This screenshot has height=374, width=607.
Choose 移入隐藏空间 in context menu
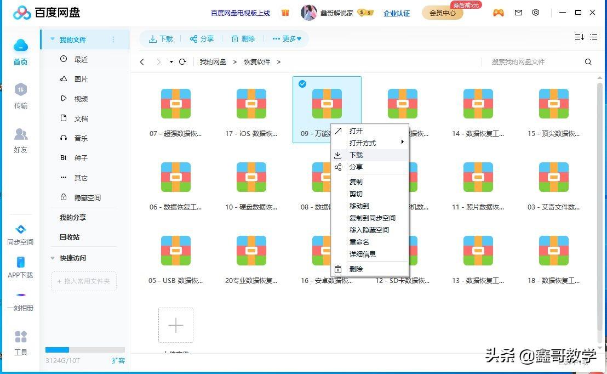(370, 230)
